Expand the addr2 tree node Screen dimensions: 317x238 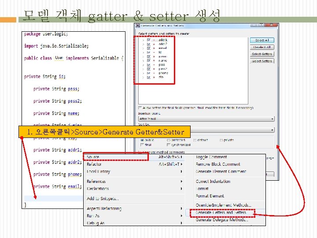143,44
